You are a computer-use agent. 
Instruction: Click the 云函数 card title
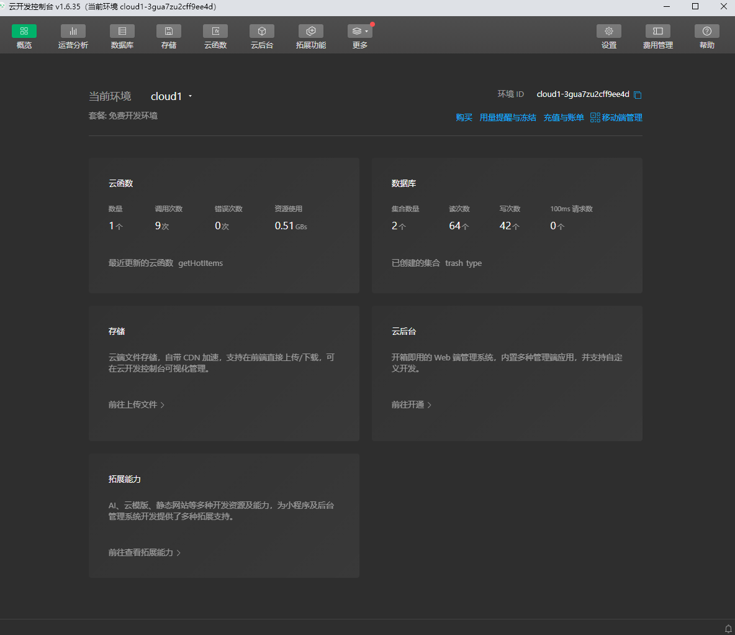[x=121, y=183]
